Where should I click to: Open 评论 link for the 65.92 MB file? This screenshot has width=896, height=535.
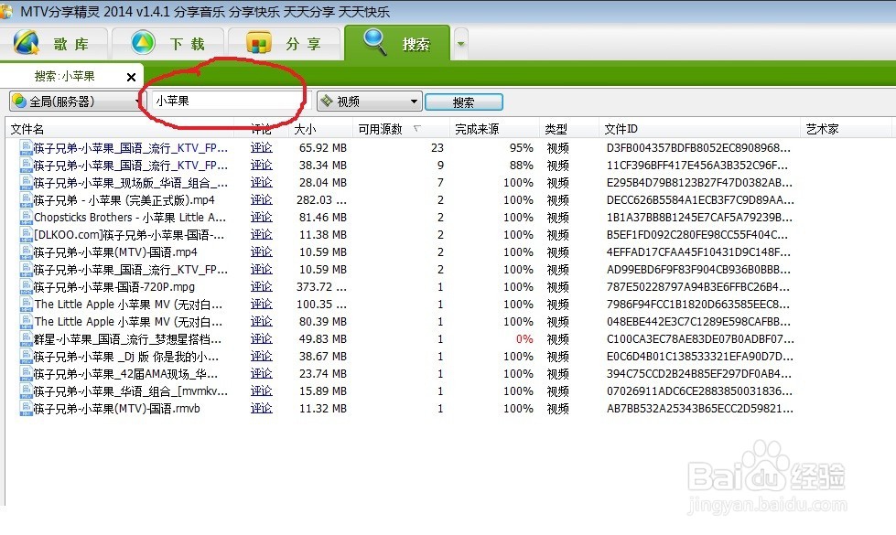[261, 148]
